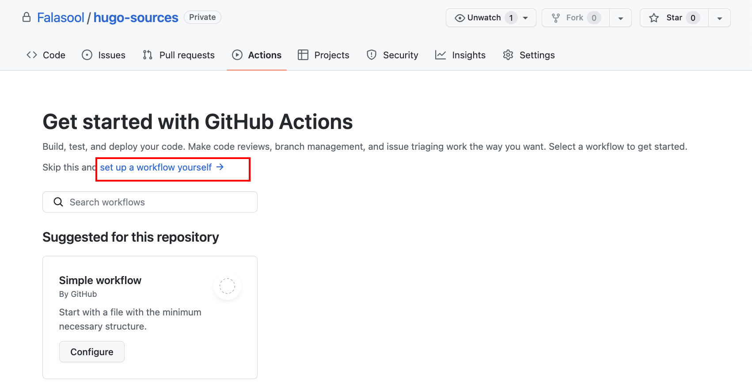Click 'set up a workflow yourself' link
The height and width of the screenshot is (387, 752).
(162, 167)
